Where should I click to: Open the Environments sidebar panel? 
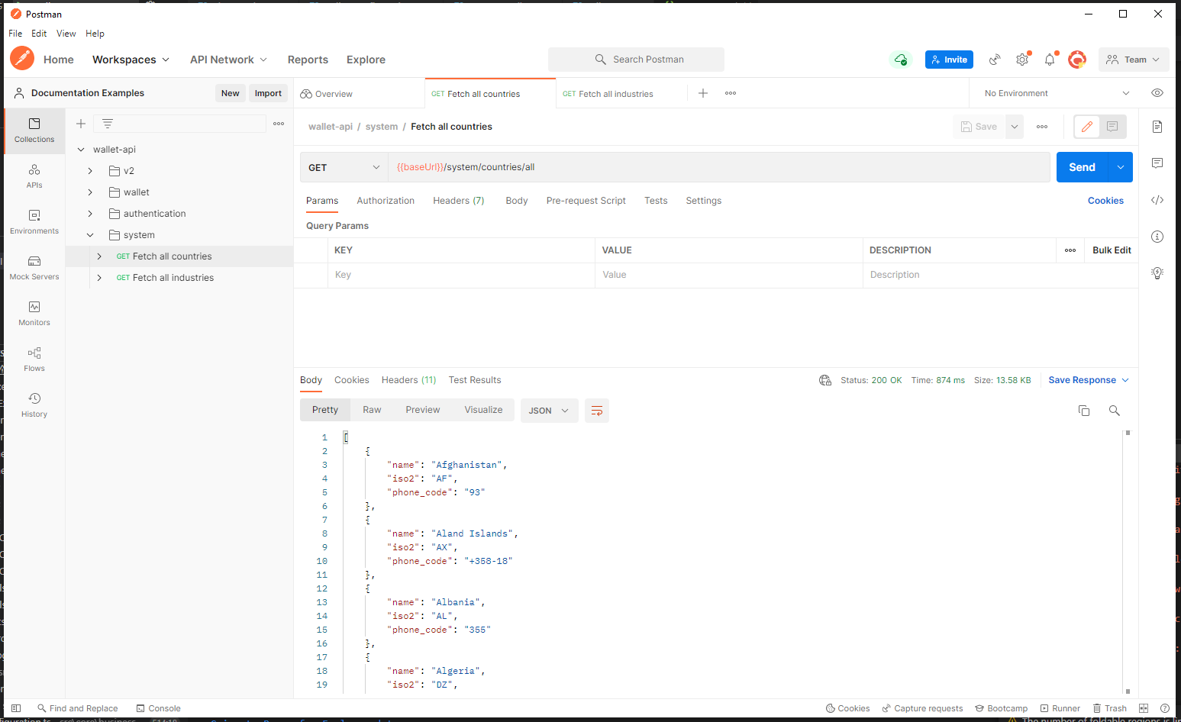(x=34, y=222)
